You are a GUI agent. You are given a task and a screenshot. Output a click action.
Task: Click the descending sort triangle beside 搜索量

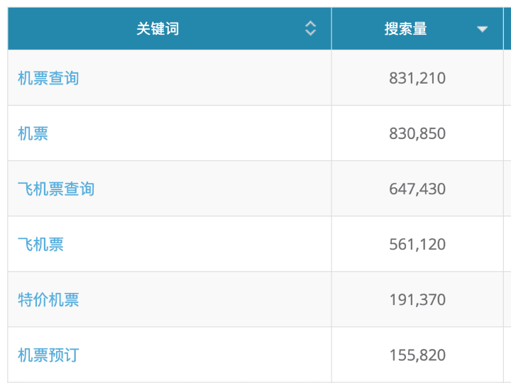pyautogui.click(x=482, y=29)
